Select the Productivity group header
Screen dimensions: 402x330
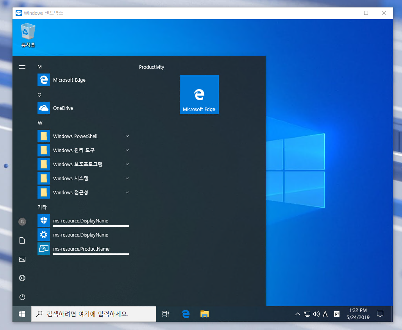(x=152, y=67)
